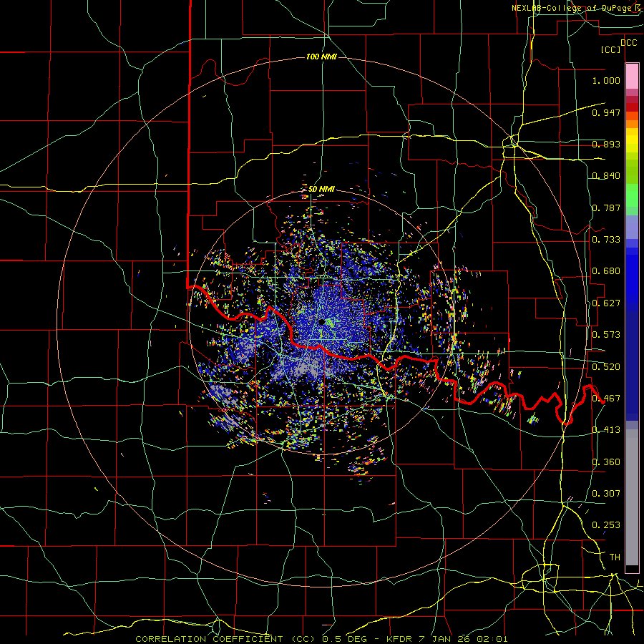Viewport: 644px width, 644px height.
Task: Click the [CC] legend heading
Action: pos(611,49)
